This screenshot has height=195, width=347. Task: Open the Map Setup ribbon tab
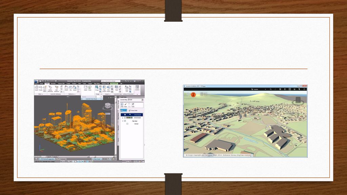[x=97, y=84]
